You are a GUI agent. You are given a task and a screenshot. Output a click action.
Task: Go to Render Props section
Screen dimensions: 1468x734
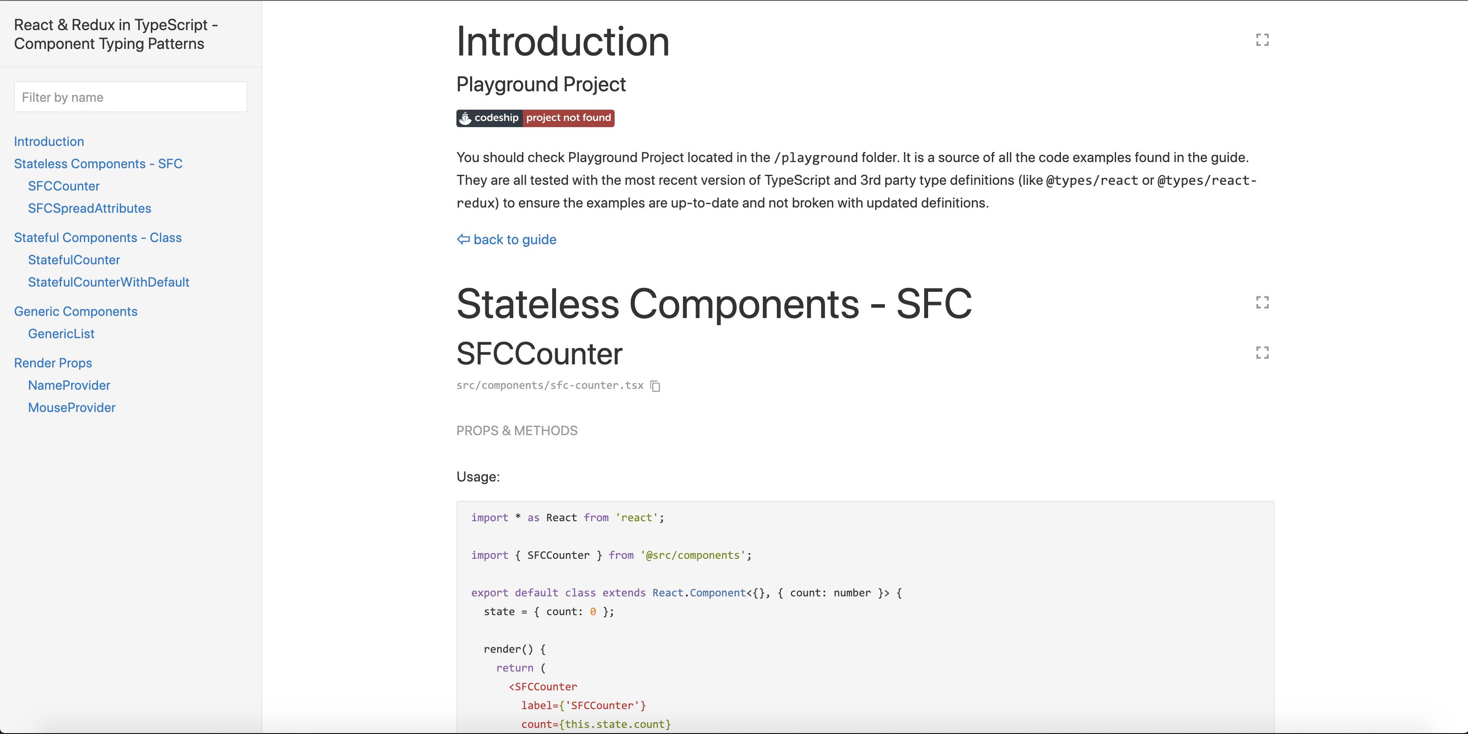(53, 363)
